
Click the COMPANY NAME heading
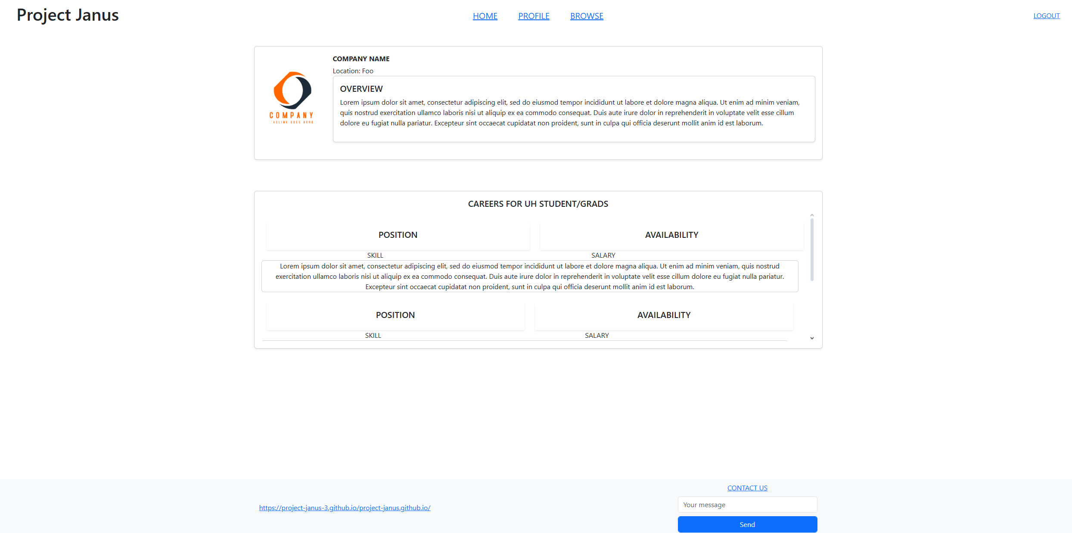(361, 59)
